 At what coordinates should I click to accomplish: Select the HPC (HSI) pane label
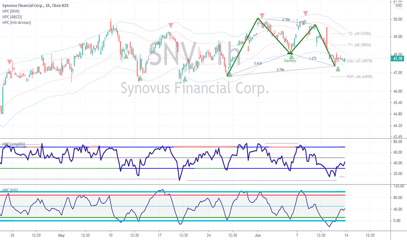point(10,190)
